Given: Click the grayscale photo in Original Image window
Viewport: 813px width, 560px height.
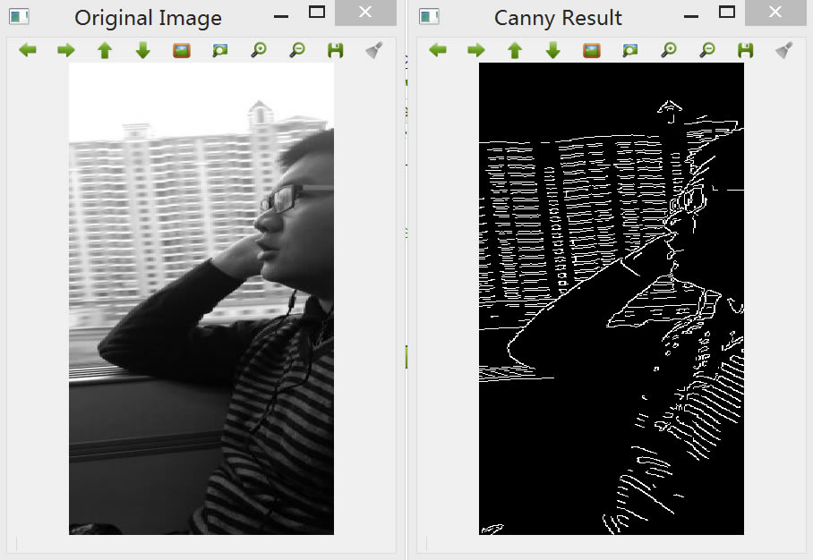Looking at the screenshot, I should click(201, 299).
